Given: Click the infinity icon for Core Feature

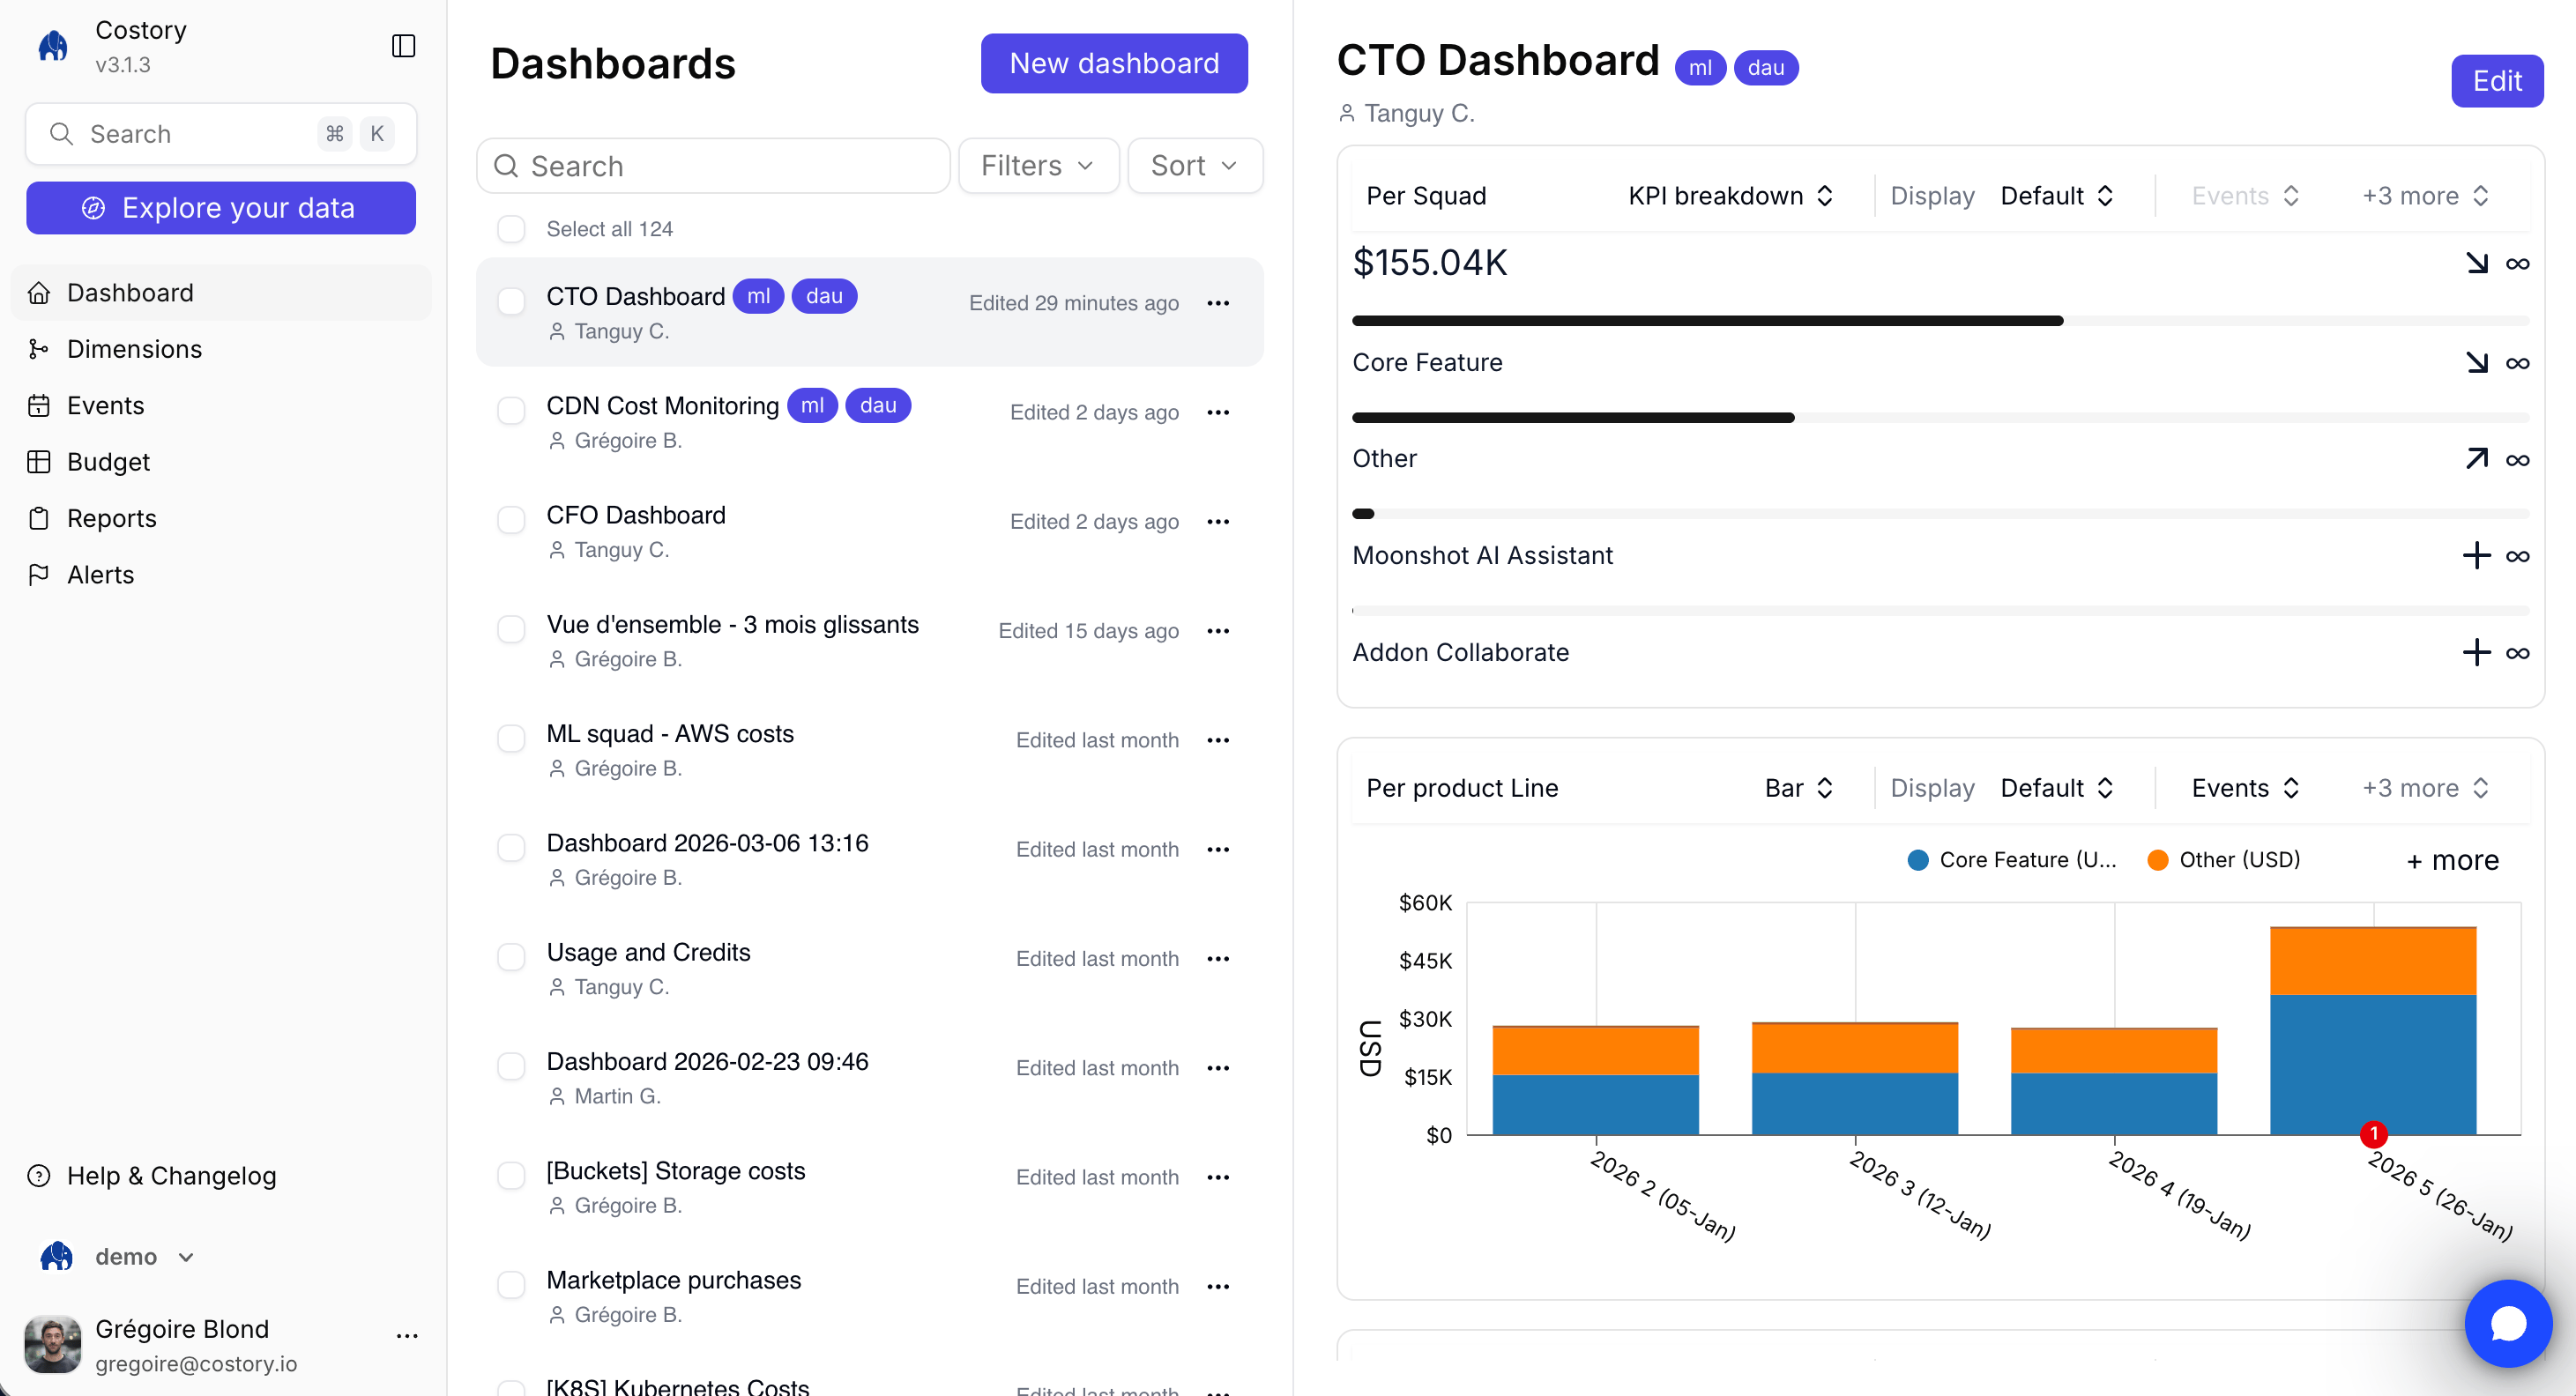Looking at the screenshot, I should (2518, 363).
